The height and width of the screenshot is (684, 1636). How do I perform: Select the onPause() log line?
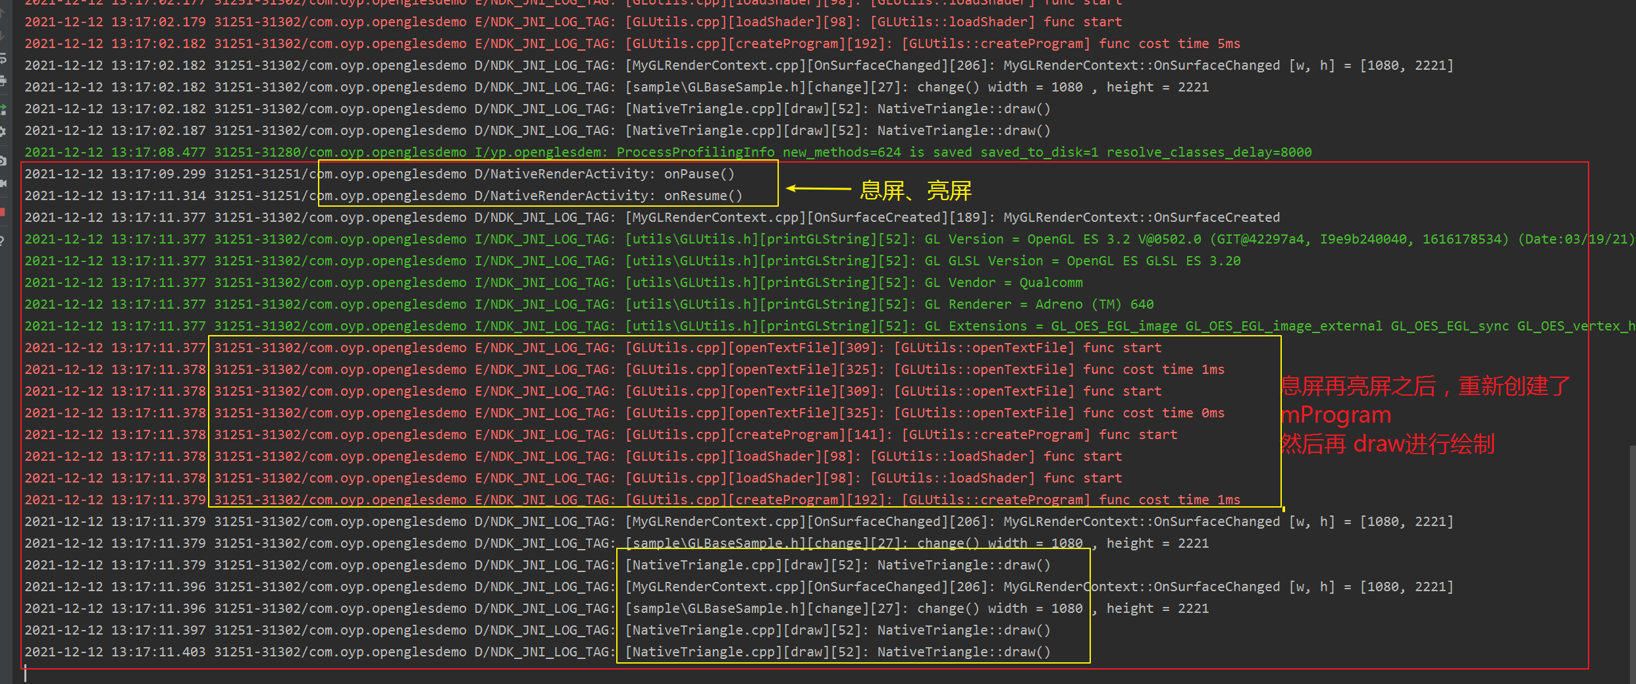pos(379,173)
